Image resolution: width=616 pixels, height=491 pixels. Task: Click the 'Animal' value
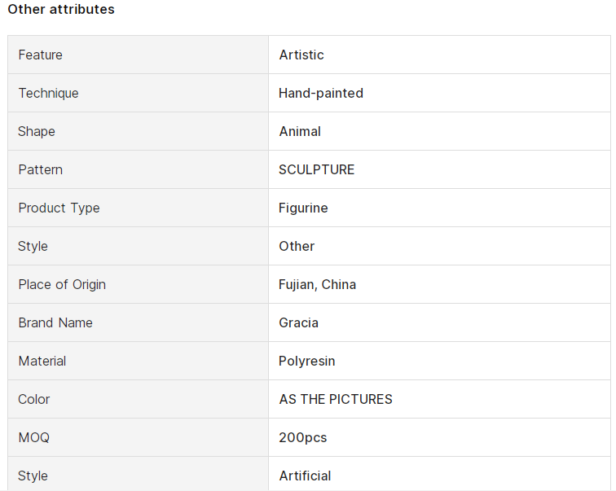(300, 131)
